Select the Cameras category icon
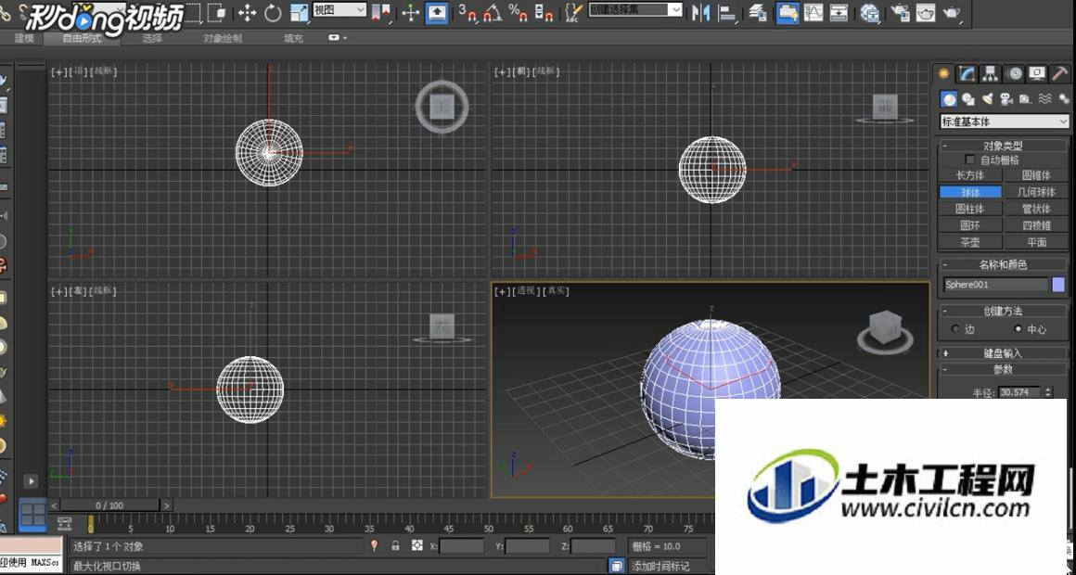This screenshot has height=575, width=1076. pos(1006,99)
